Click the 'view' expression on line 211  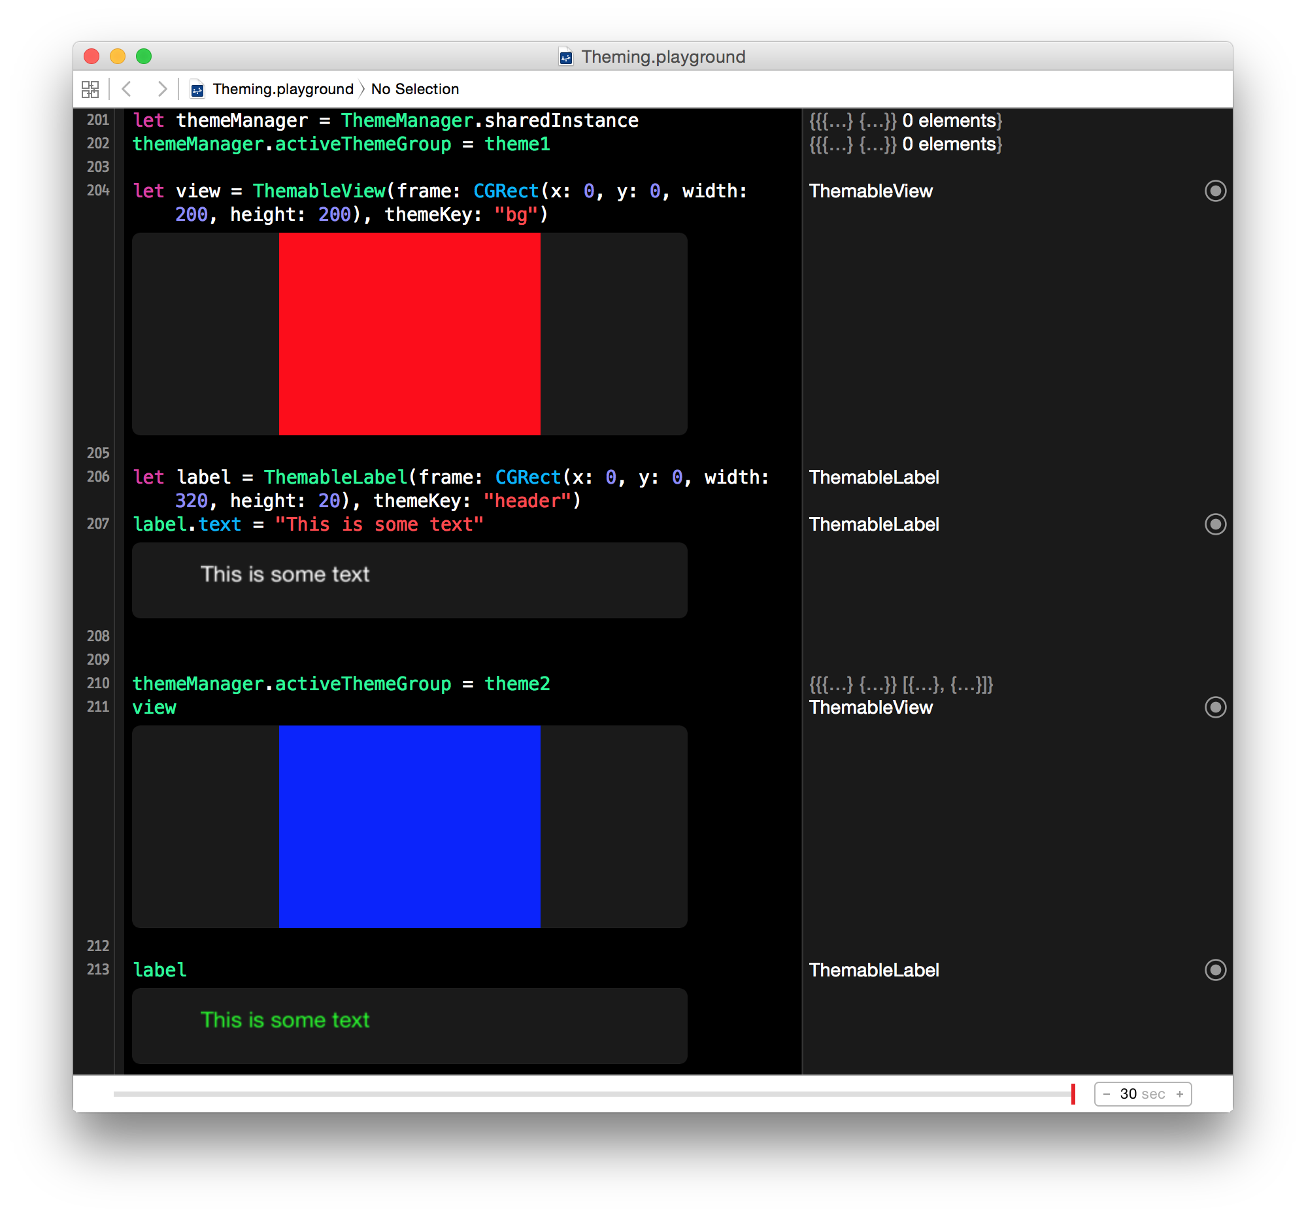pos(154,708)
